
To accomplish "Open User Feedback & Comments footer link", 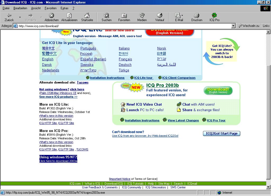I will point(100,187).
